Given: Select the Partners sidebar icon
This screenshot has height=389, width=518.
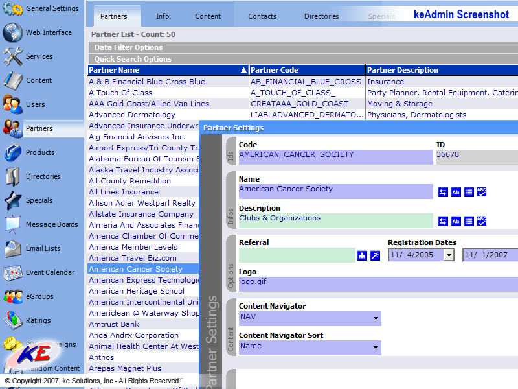Looking at the screenshot, I should coord(12,128).
